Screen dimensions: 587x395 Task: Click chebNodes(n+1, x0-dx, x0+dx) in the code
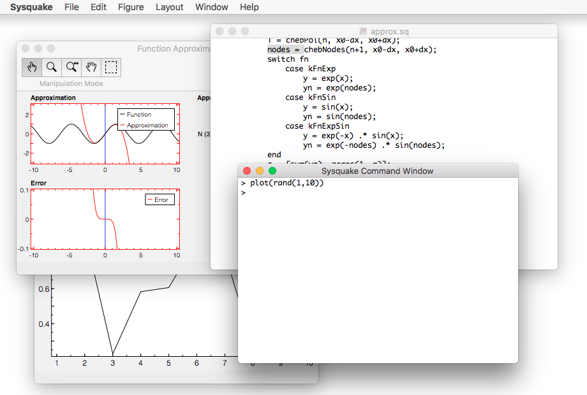click(x=370, y=50)
